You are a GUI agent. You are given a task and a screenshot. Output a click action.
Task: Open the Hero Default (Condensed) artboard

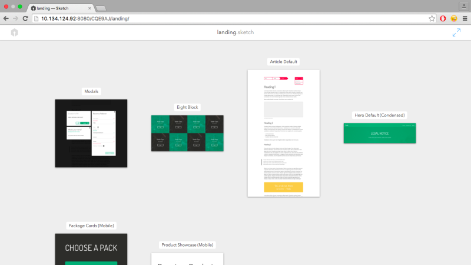[380, 133]
